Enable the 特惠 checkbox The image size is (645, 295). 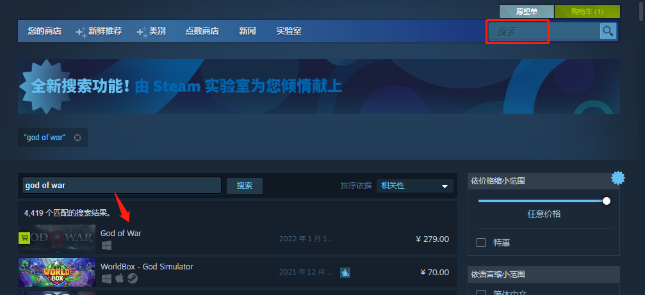click(x=481, y=243)
